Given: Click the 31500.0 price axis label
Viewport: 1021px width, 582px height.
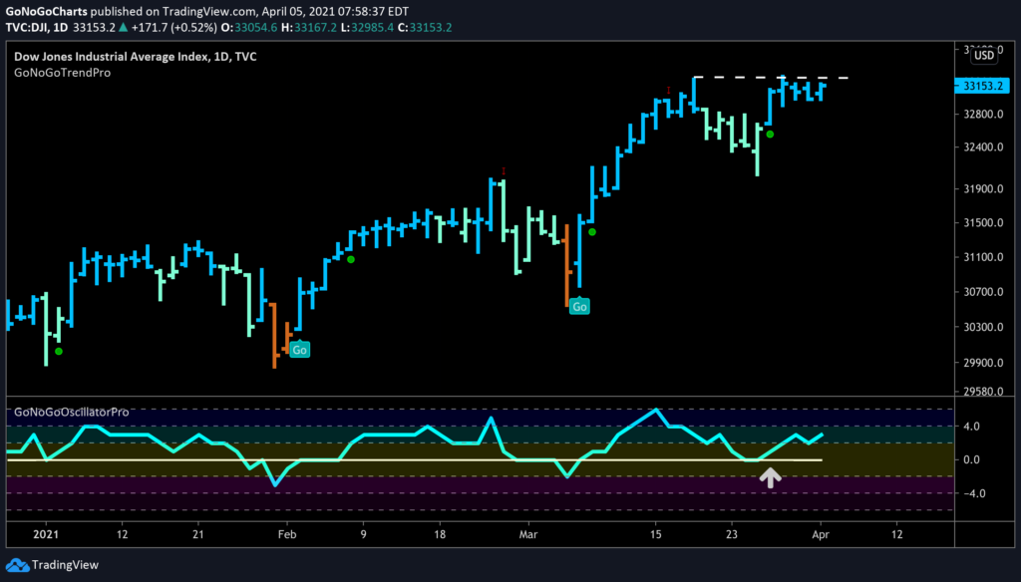Looking at the screenshot, I should click(x=983, y=222).
